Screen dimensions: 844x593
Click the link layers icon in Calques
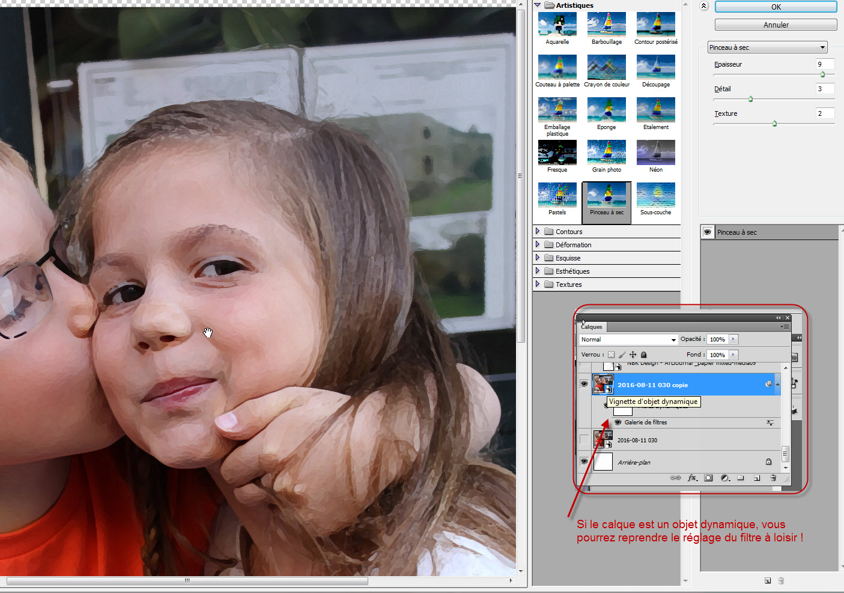click(675, 478)
